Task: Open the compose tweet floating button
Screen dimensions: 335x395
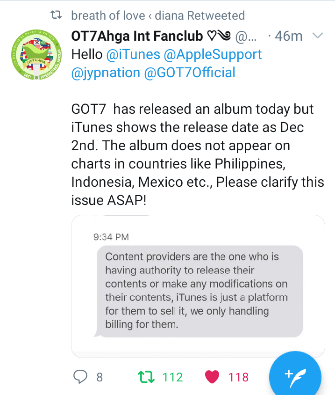Action: tap(295, 376)
